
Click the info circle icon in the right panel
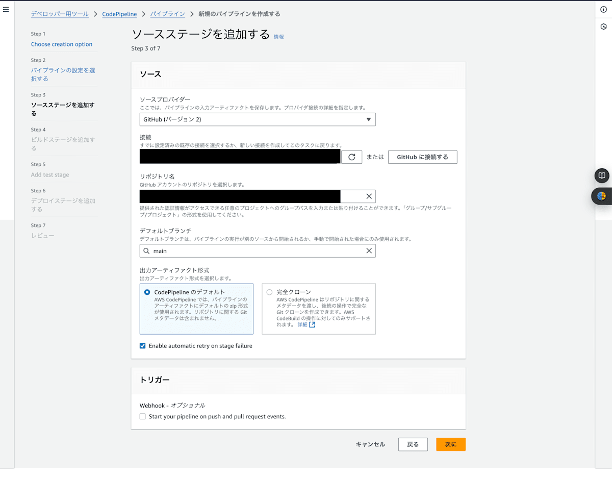tap(603, 10)
